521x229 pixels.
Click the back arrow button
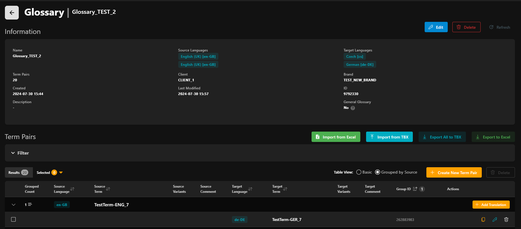pos(12,13)
